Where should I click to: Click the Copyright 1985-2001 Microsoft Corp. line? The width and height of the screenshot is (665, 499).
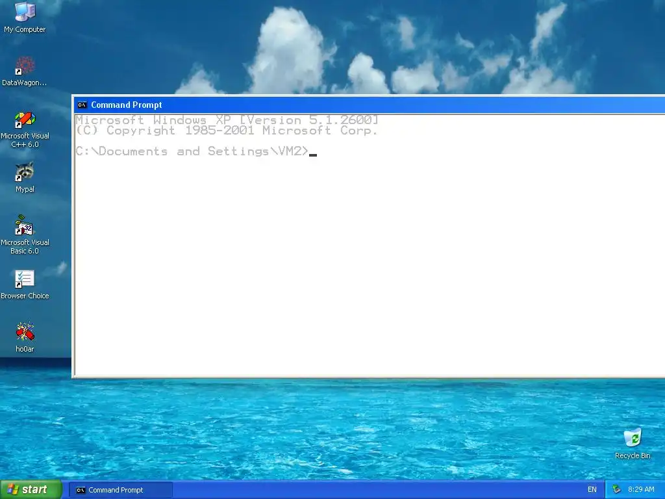(x=227, y=131)
